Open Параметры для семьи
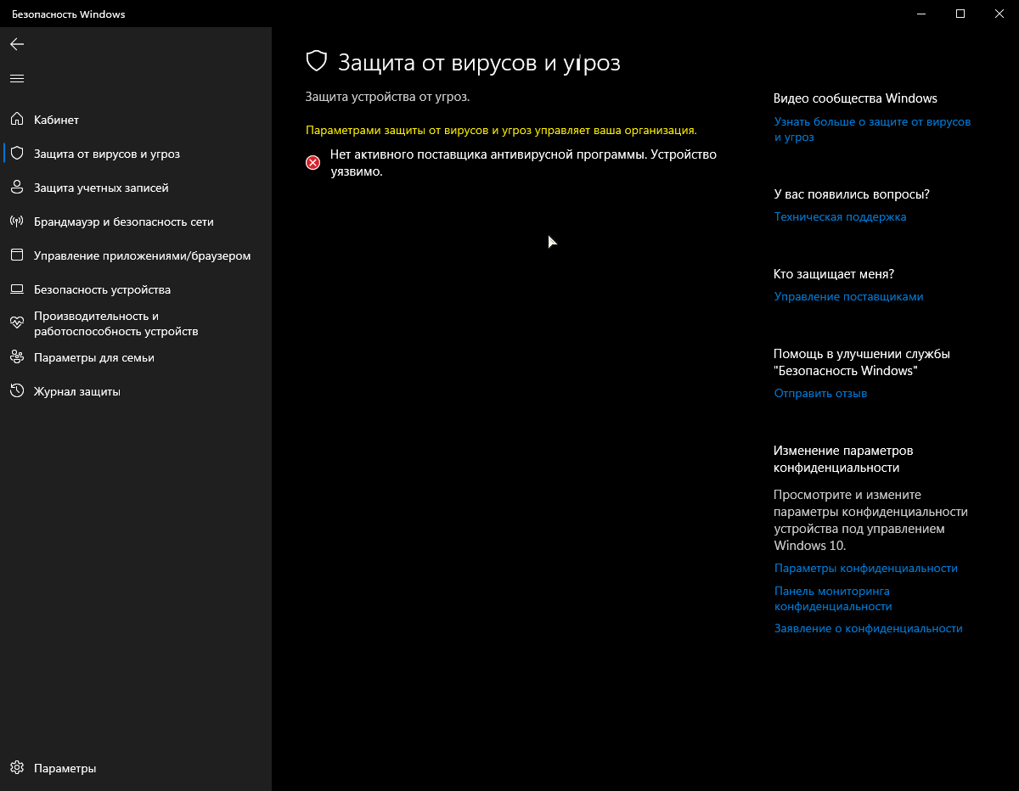The height and width of the screenshot is (791, 1019). tap(136, 357)
